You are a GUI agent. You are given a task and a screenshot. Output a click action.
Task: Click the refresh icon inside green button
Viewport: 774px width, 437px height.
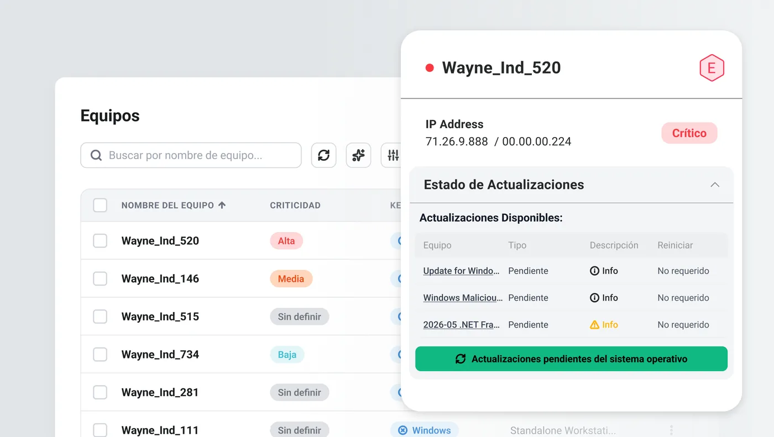pos(461,359)
